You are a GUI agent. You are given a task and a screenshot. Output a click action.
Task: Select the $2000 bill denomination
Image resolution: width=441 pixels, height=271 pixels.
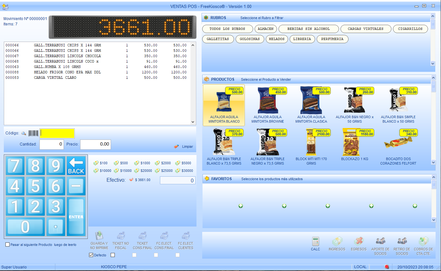point(163,163)
